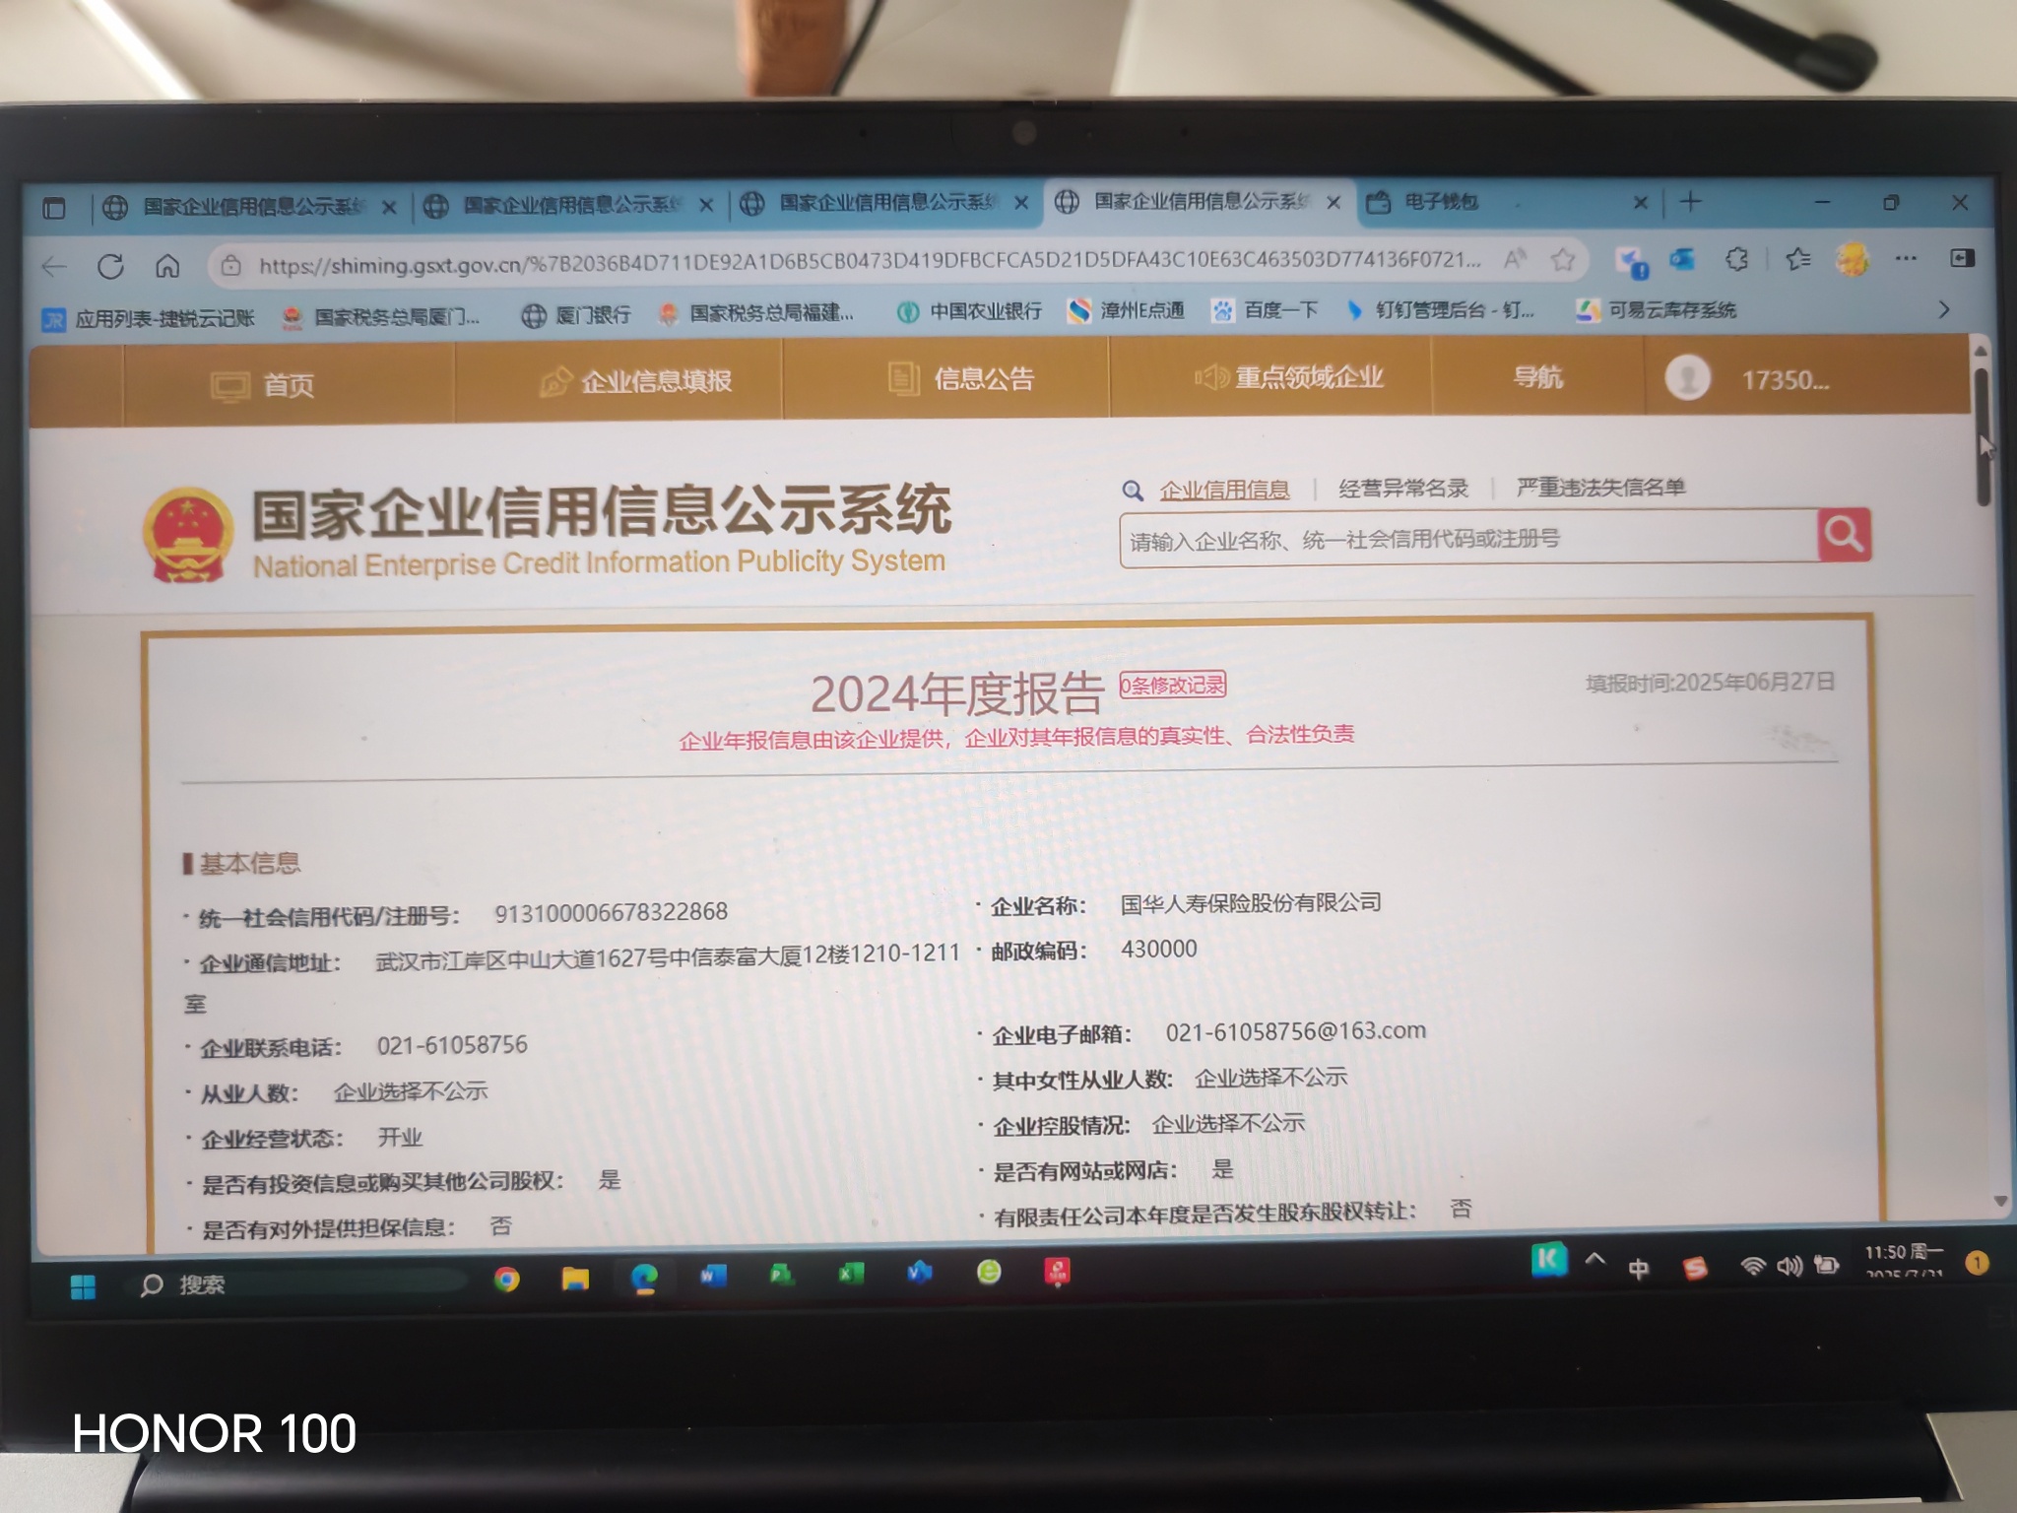The width and height of the screenshot is (2017, 1513).
Task: Open the 360 browser taskbar icon
Action: (989, 1272)
